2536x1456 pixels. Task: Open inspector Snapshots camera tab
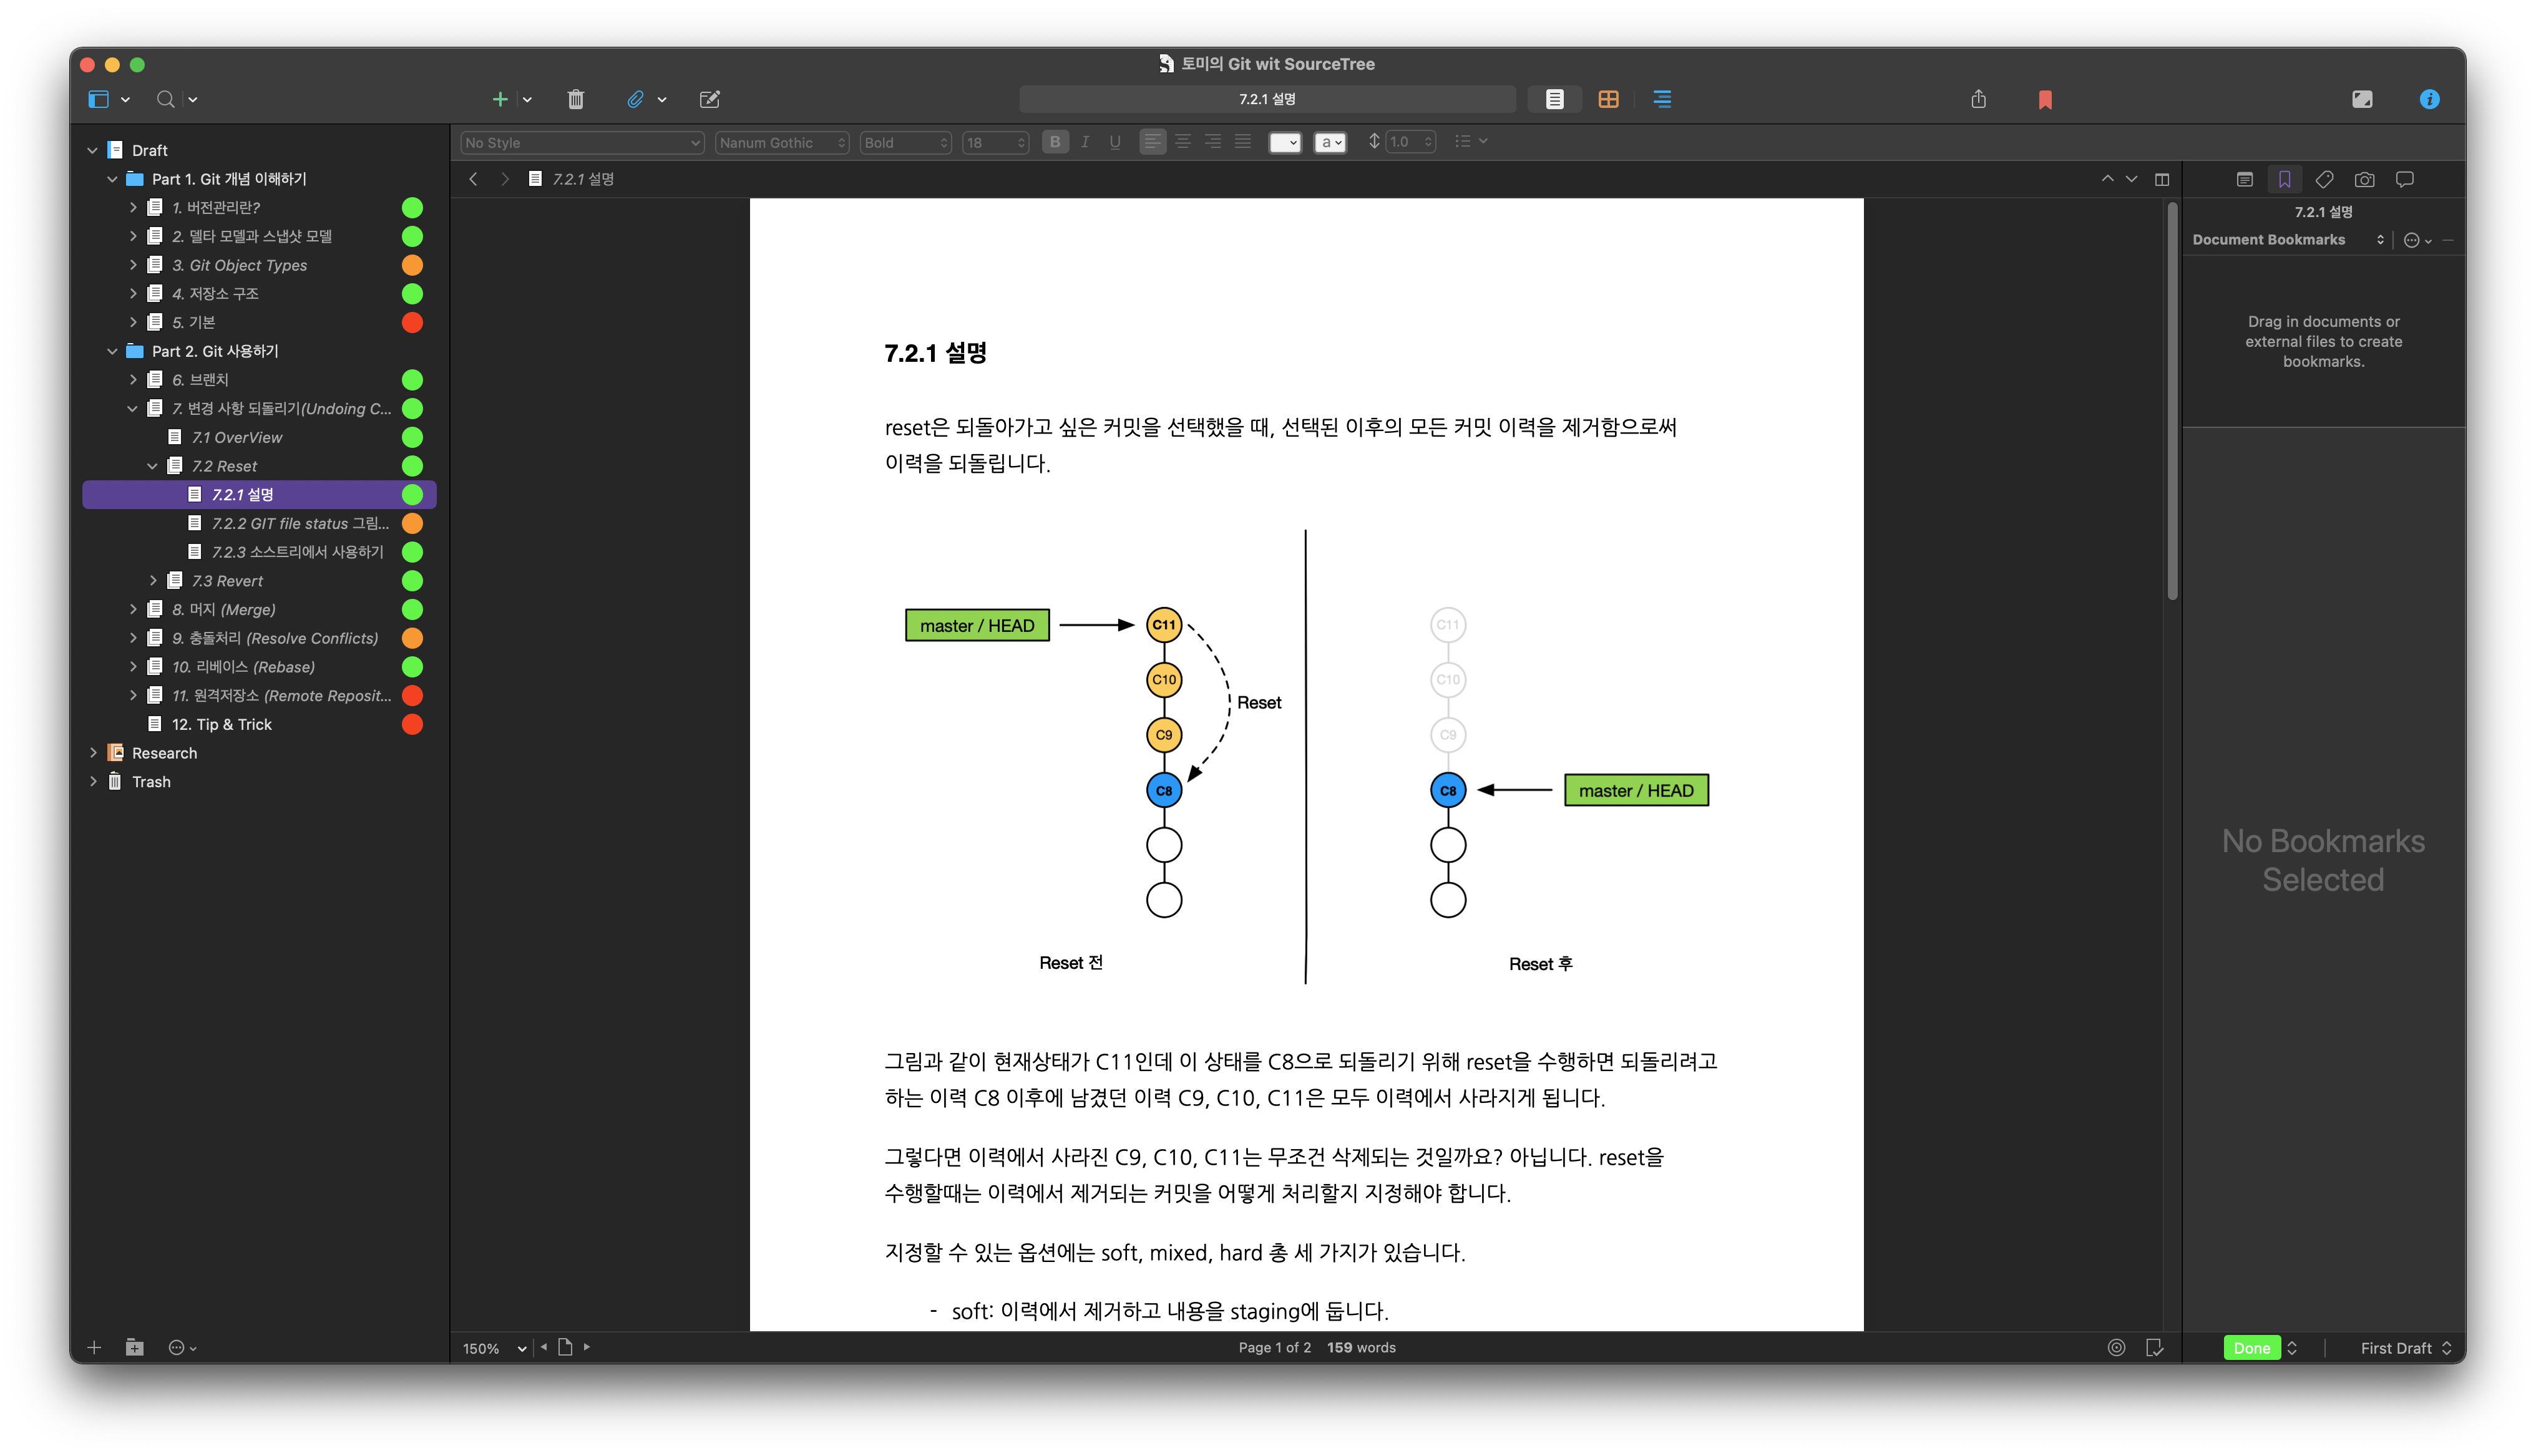(x=2364, y=179)
